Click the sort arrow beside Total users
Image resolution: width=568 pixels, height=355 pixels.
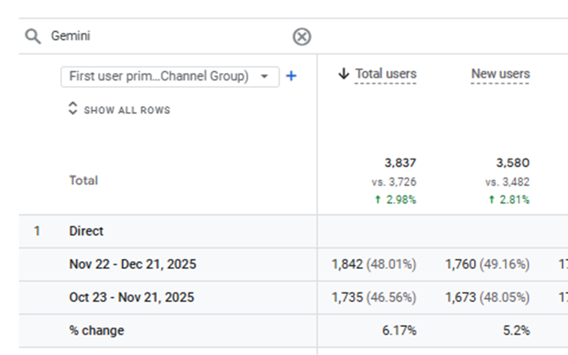click(344, 74)
